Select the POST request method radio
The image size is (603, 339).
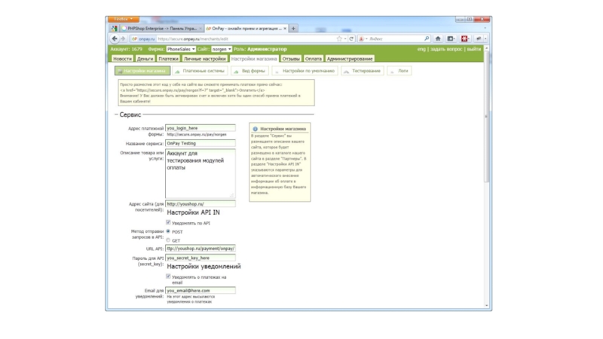168,231
